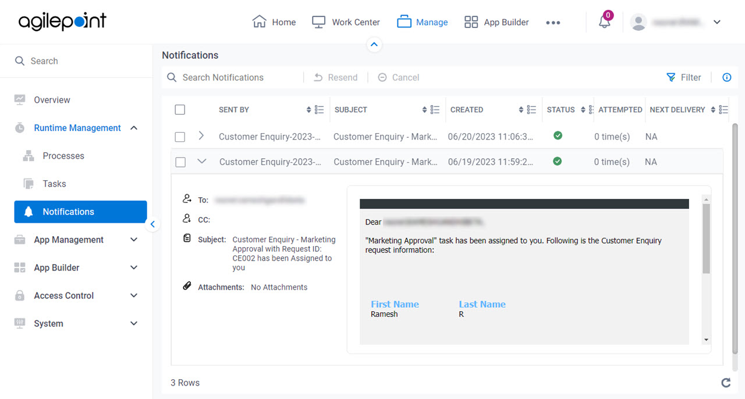This screenshot has height=399, width=745.
Task: Open the Filter button
Action: (x=684, y=77)
